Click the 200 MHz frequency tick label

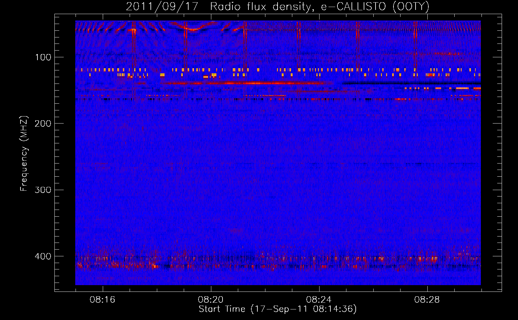pyautogui.click(x=43, y=124)
